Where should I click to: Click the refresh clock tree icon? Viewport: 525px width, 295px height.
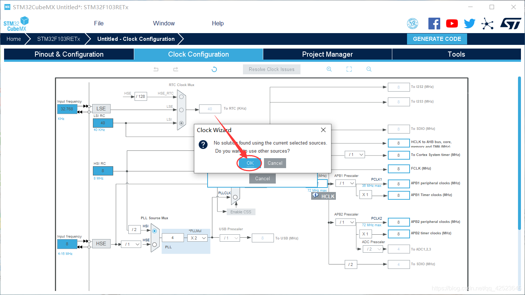(214, 69)
